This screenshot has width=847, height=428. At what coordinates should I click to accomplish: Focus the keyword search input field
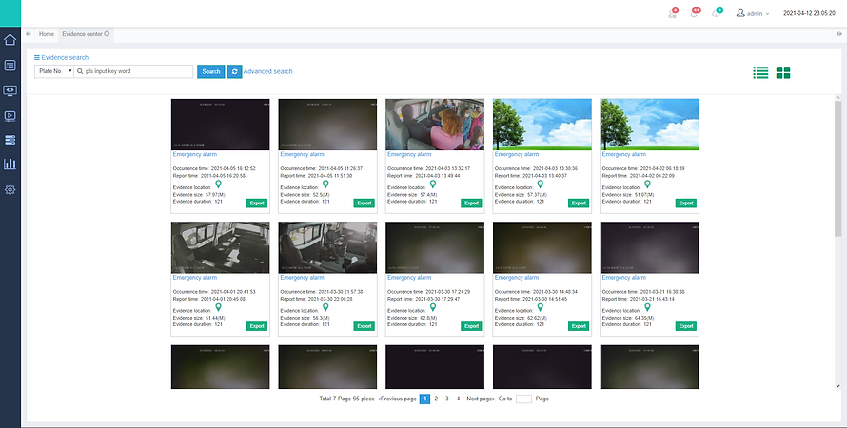click(133, 71)
